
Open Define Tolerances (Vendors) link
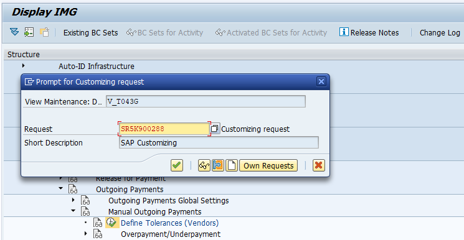pyautogui.click(x=169, y=223)
